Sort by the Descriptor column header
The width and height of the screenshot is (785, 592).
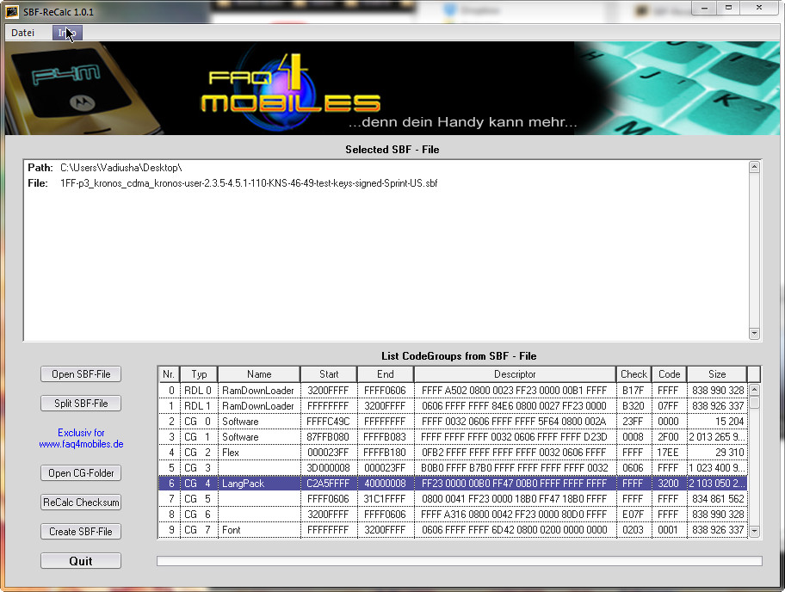tap(515, 374)
